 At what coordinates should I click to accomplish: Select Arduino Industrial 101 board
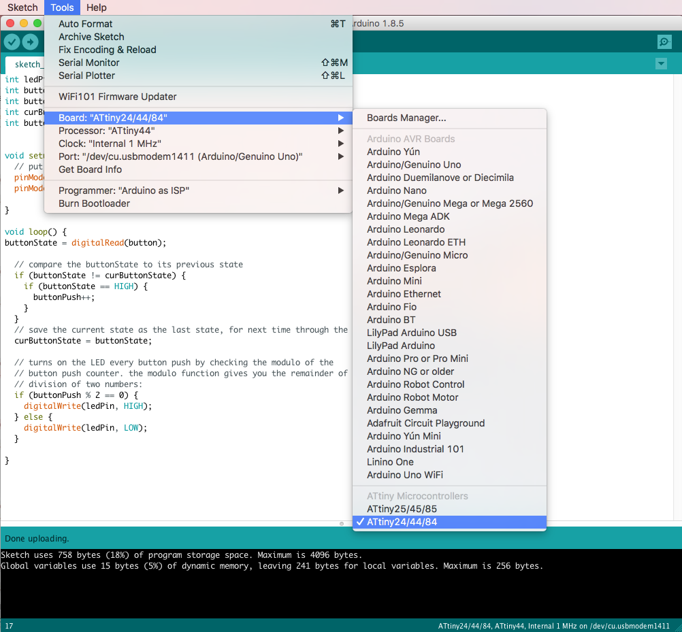449,449
